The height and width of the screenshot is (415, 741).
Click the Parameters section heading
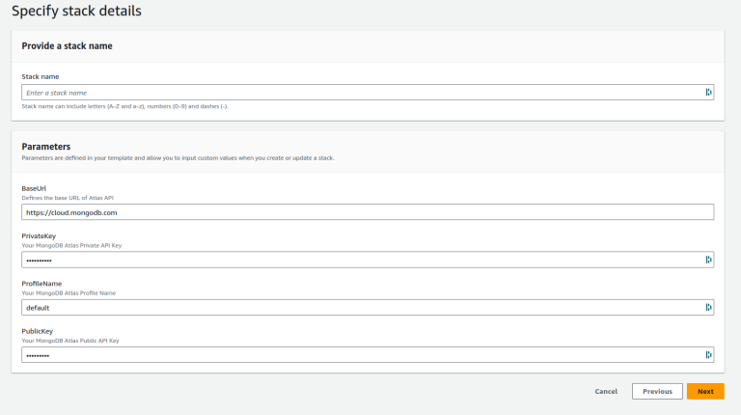45,147
